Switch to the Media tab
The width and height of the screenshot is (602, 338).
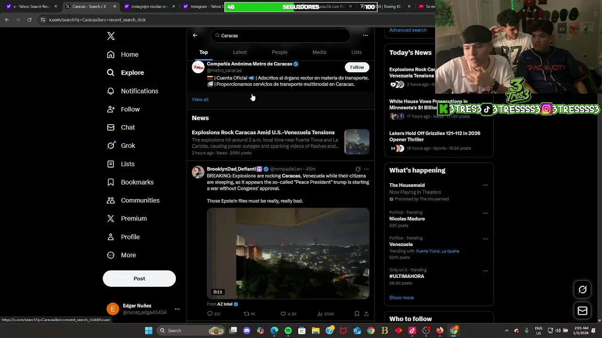tap(319, 52)
